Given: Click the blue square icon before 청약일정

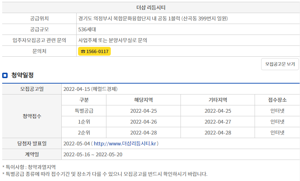Looking at the screenshot, I should point(5,75).
